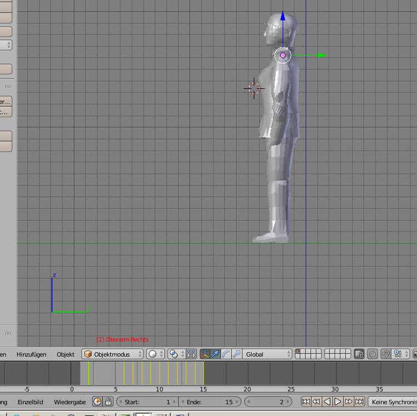Play the animation in reverse
The image size is (417, 416).
coord(327,402)
